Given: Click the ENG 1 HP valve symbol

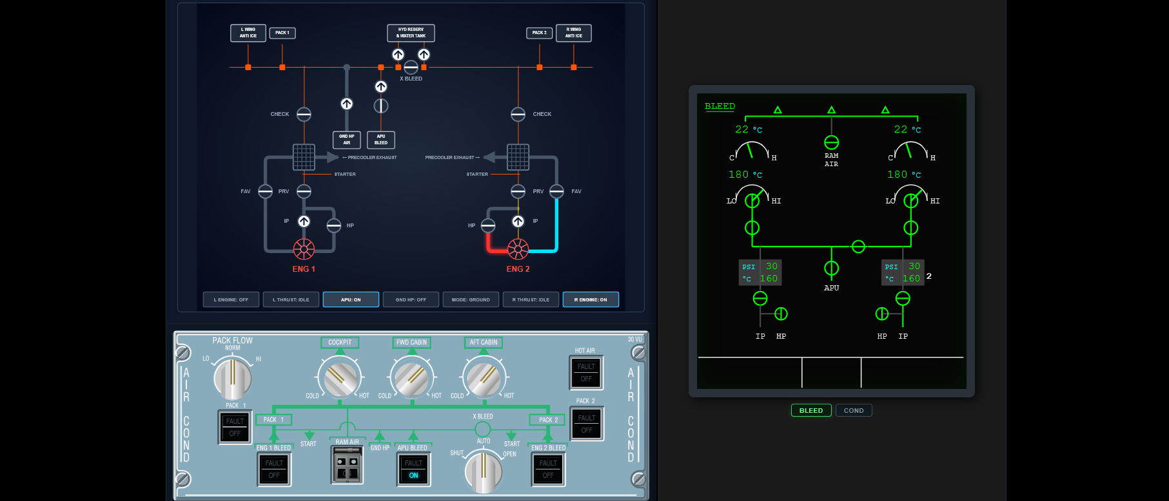Looking at the screenshot, I should 333,225.
